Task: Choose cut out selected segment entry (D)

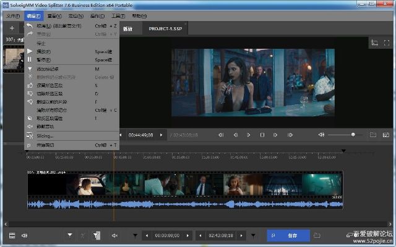Action: pos(72,94)
